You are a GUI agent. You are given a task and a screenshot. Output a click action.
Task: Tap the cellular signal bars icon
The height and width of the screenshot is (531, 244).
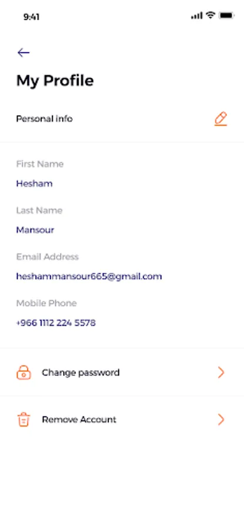coord(197,15)
